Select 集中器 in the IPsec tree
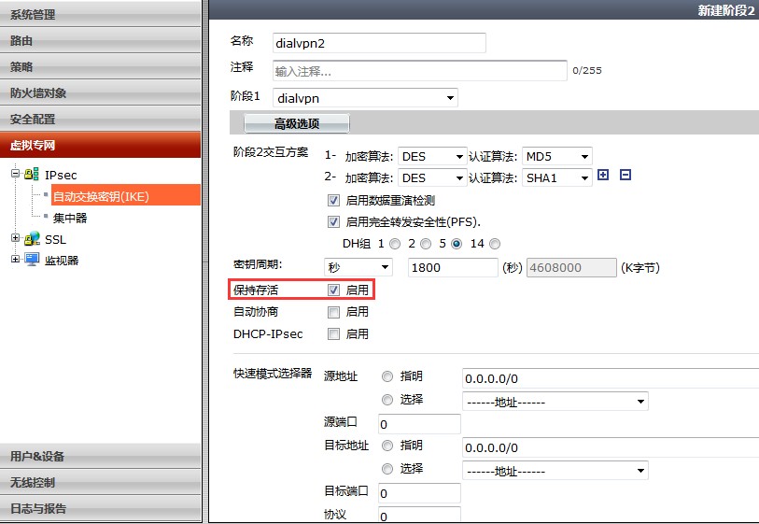759x524 pixels. tap(70, 218)
